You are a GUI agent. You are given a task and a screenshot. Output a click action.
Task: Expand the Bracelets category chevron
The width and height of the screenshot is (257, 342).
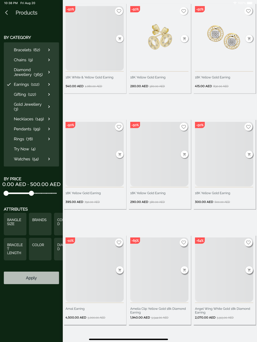click(49, 50)
